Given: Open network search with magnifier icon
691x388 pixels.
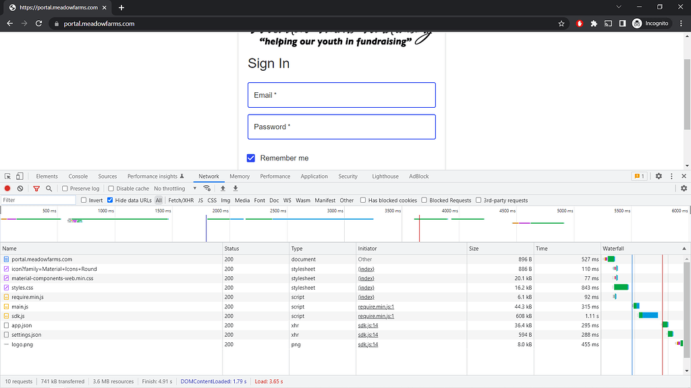Looking at the screenshot, I should tap(49, 189).
